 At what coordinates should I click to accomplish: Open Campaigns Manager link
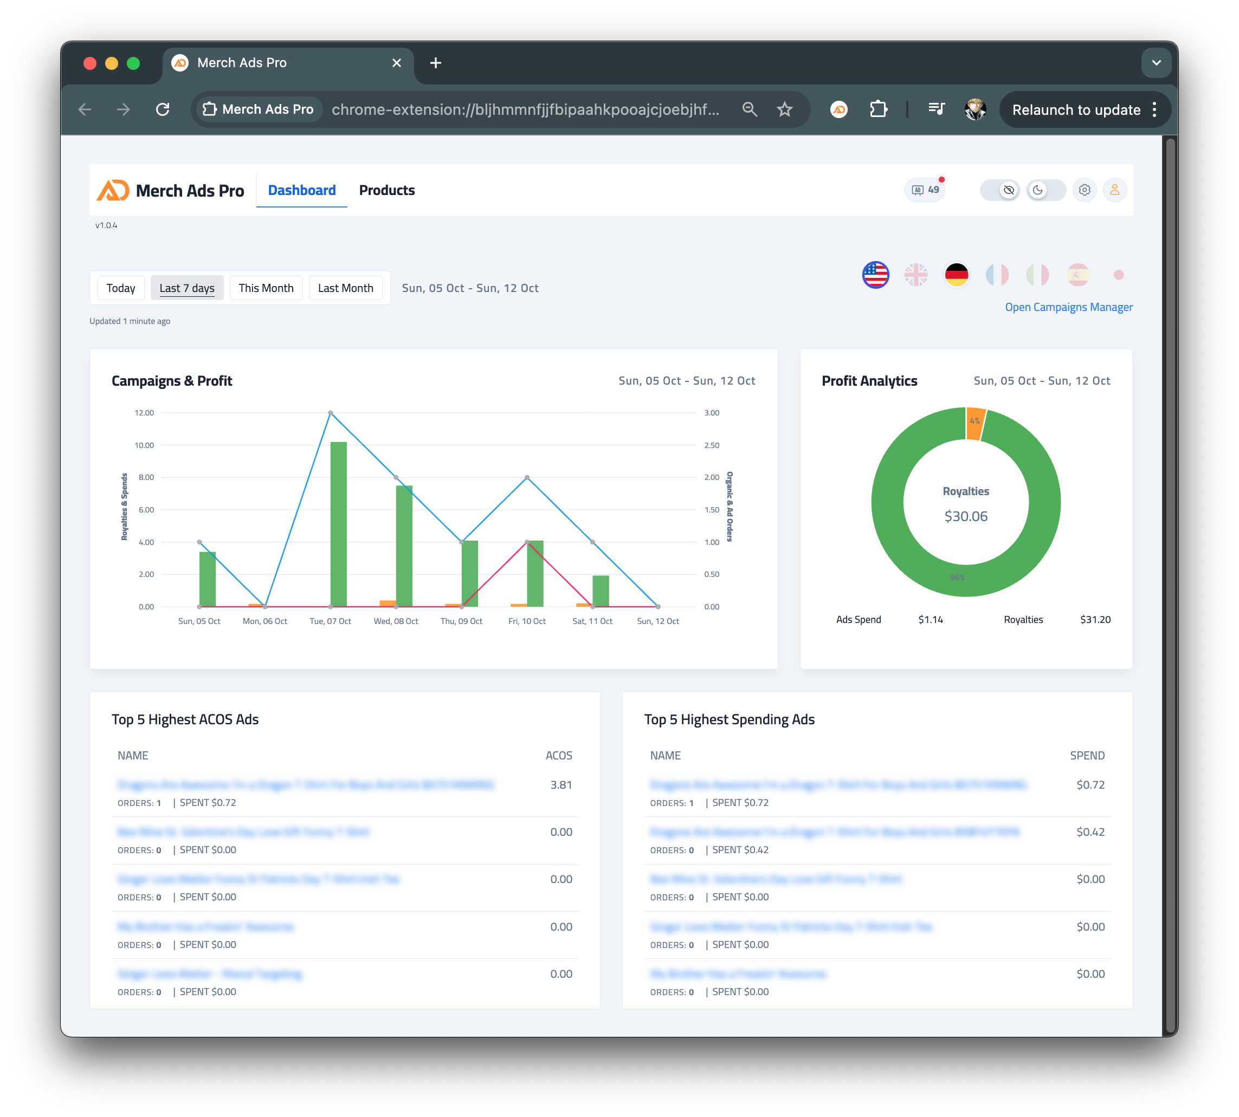click(1069, 307)
